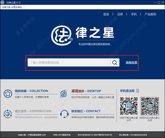Click the headset contact icon
Image resolution: width=165 pixels, height=138 pixels.
(64, 114)
